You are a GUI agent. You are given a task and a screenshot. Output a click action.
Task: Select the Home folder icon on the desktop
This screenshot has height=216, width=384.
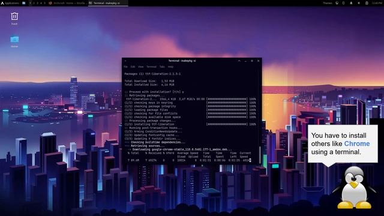tap(14, 41)
